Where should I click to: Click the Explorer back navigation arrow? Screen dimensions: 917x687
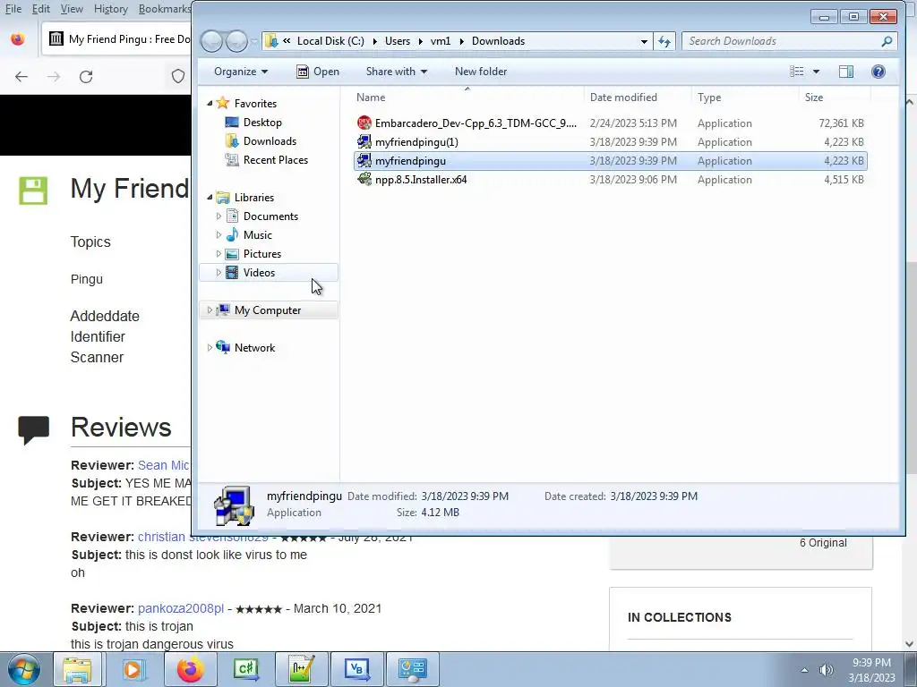(x=211, y=41)
